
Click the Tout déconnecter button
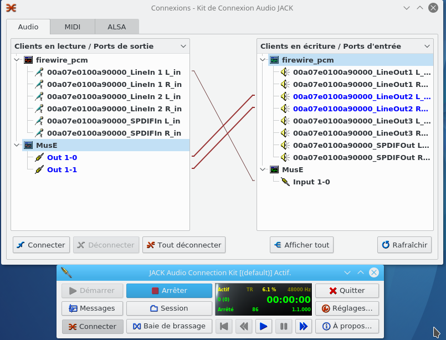(x=184, y=245)
